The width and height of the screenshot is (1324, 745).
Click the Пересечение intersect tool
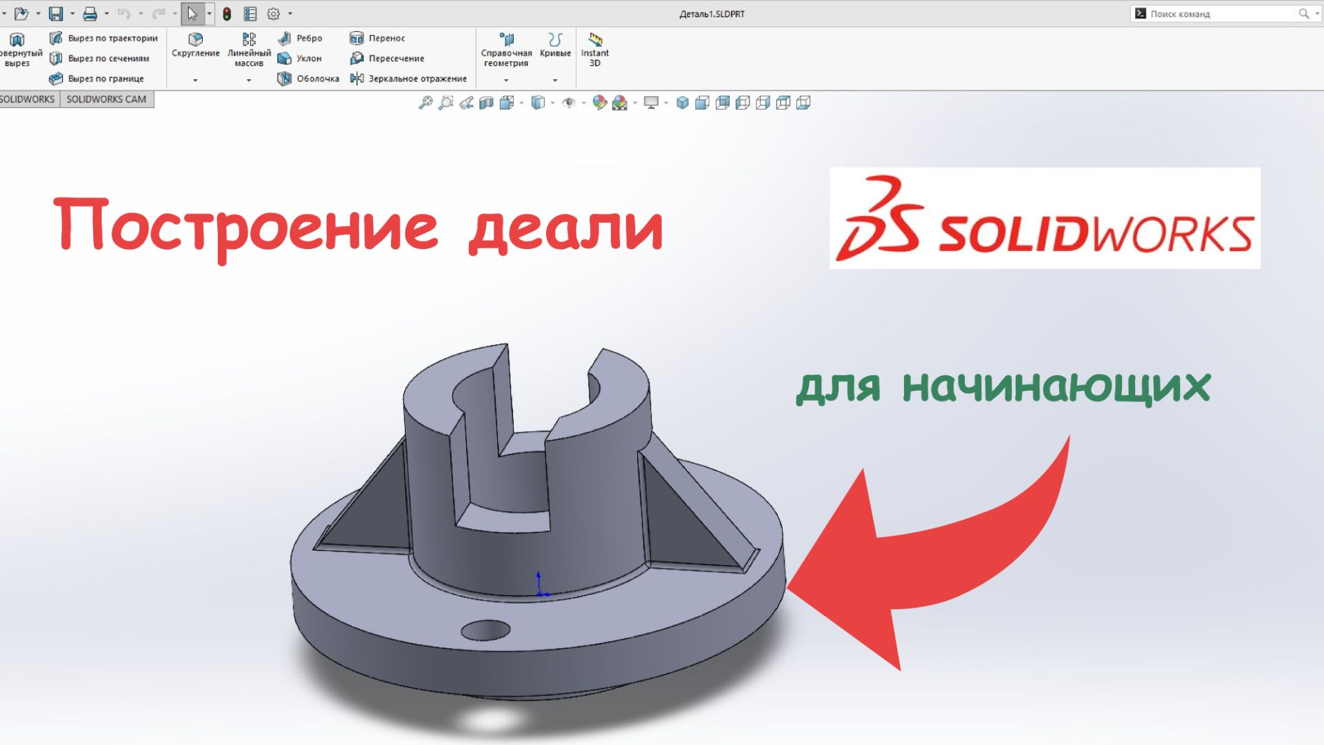click(x=387, y=58)
